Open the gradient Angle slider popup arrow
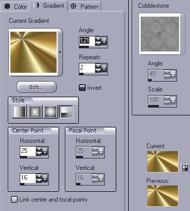190x211 pixels. click(104, 41)
